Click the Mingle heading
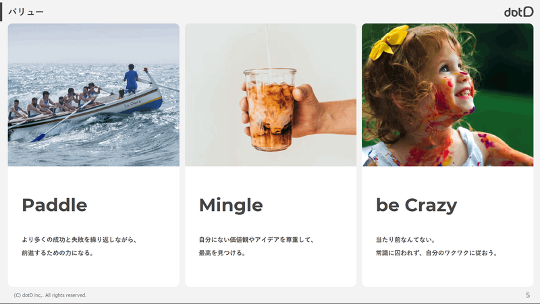Screen dimensions: 540x304 tap(231, 206)
